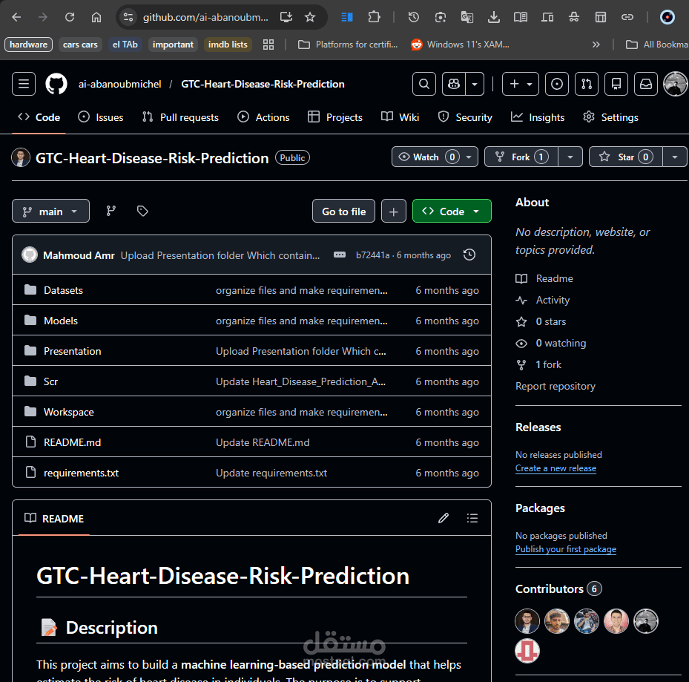The width and height of the screenshot is (689, 682).
Task: Open commit b72441a link
Action: pos(372,255)
